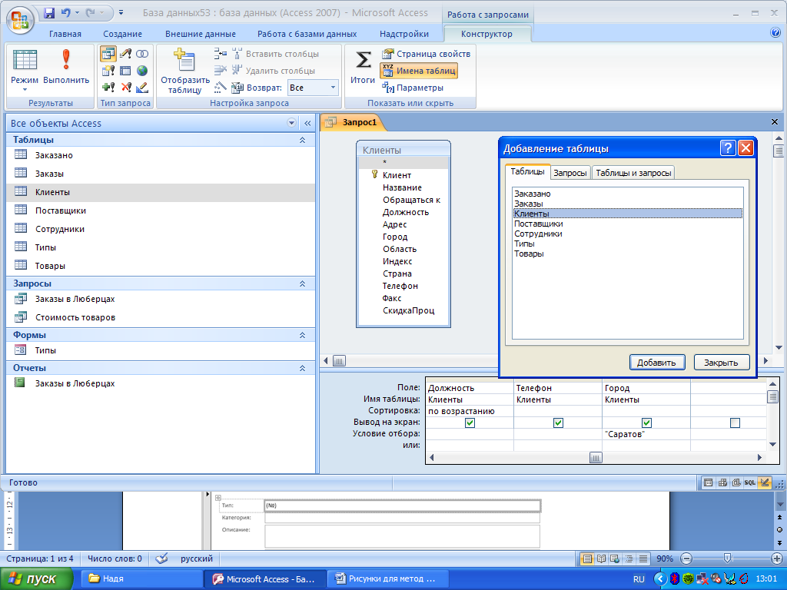This screenshot has width=787, height=590.
Task: Adjust Word's zoom slider handle
Action: click(727, 559)
